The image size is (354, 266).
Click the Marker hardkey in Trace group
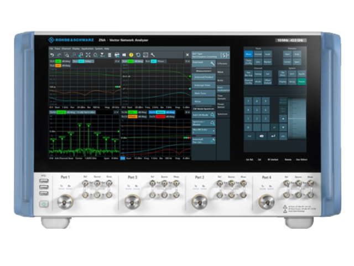tap(268, 62)
